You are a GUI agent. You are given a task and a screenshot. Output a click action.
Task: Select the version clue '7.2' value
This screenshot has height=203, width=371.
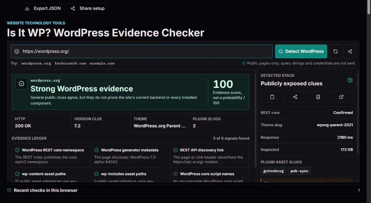[78, 126]
